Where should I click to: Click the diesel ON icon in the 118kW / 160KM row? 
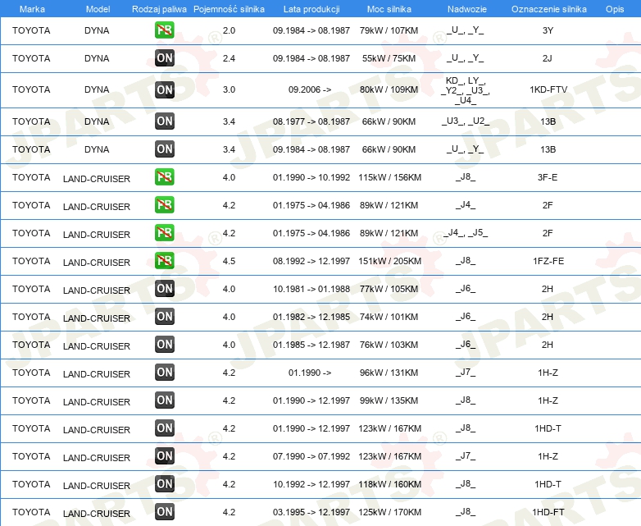point(164,484)
